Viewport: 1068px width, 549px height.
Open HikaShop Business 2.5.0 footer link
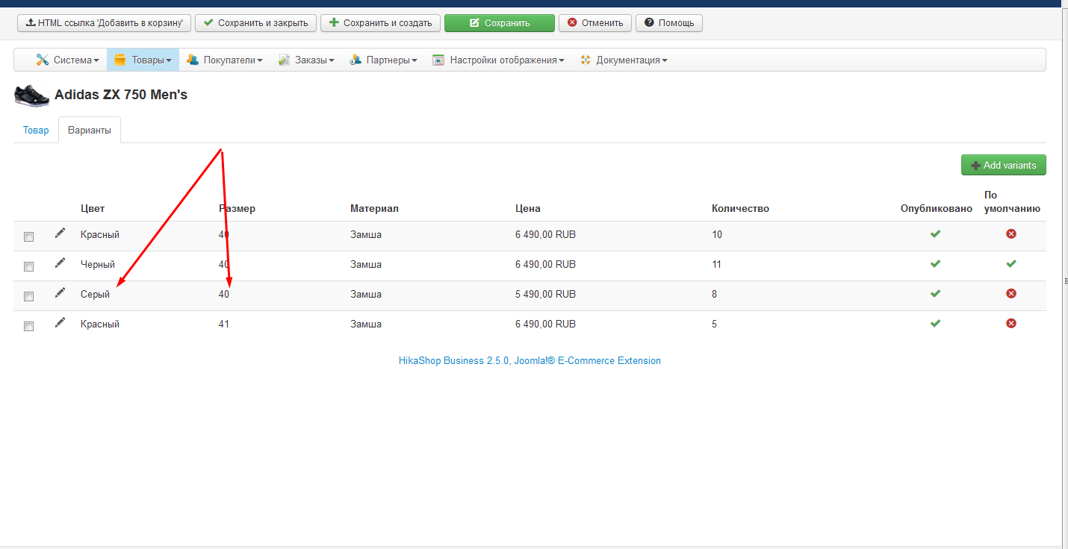[x=530, y=361]
